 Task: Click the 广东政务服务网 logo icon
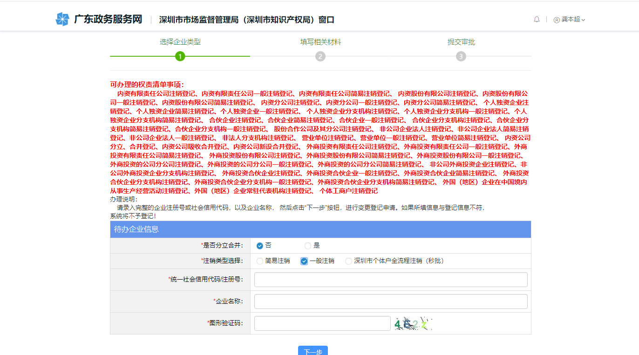coord(62,19)
